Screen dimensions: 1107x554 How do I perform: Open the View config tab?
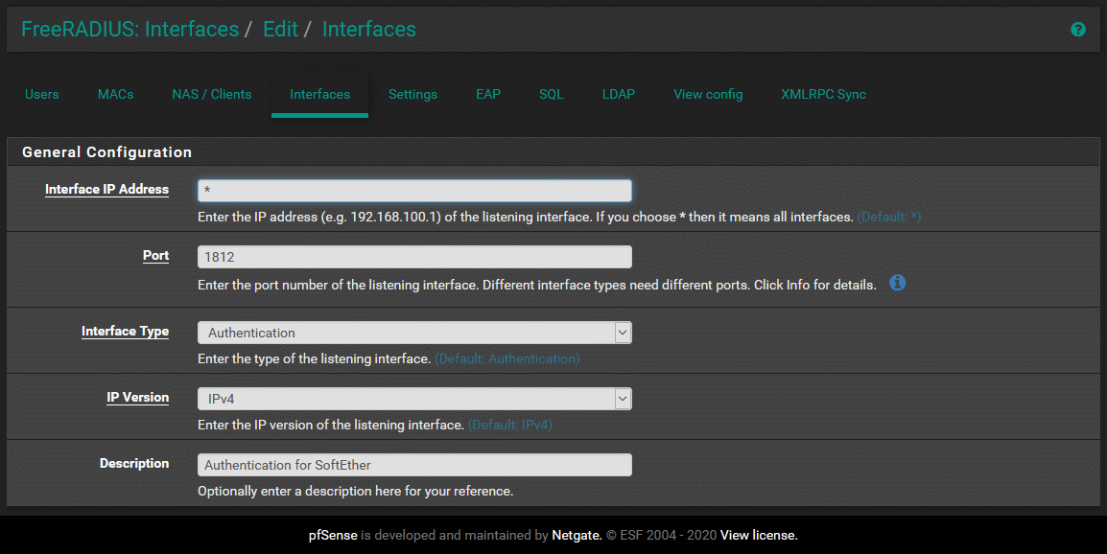point(708,94)
